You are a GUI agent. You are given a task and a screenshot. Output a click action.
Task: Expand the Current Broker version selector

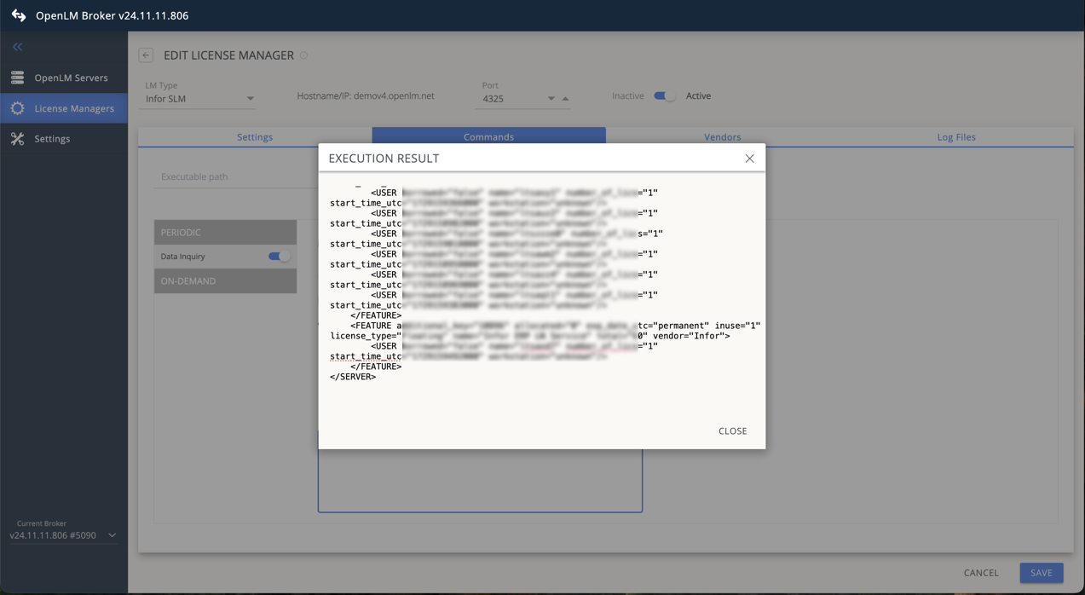111,535
